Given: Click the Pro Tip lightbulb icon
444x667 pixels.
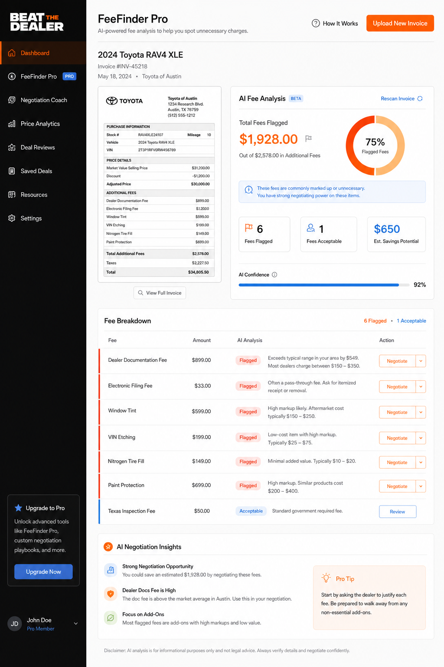Looking at the screenshot, I should tap(326, 578).
